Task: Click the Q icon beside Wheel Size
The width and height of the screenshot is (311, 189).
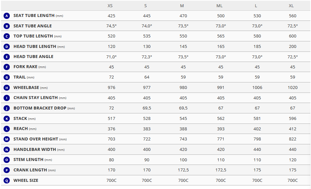Action: 7,180
